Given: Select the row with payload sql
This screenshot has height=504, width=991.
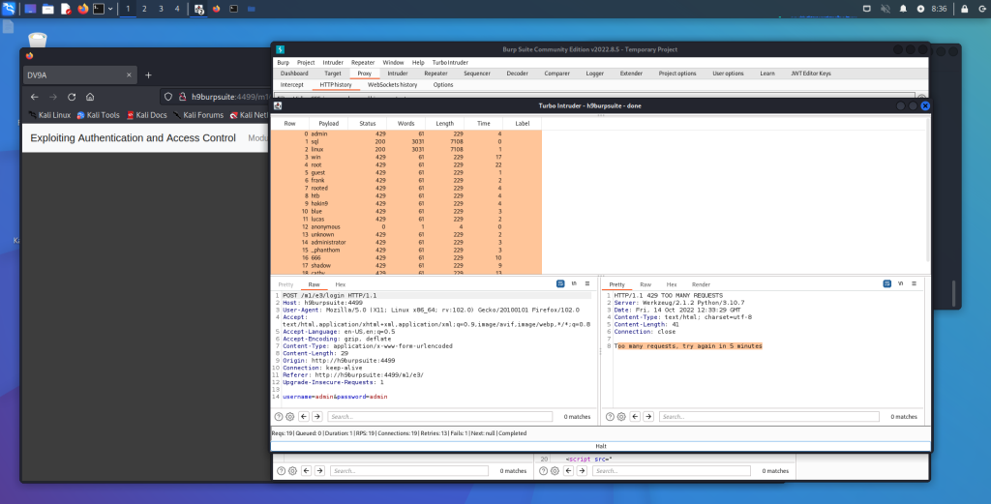Looking at the screenshot, I should (x=406, y=141).
